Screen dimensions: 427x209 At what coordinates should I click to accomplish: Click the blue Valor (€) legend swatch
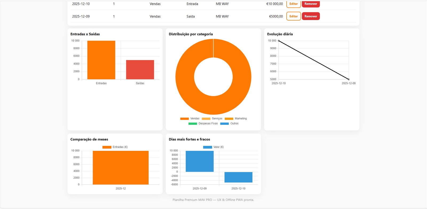[207, 147]
